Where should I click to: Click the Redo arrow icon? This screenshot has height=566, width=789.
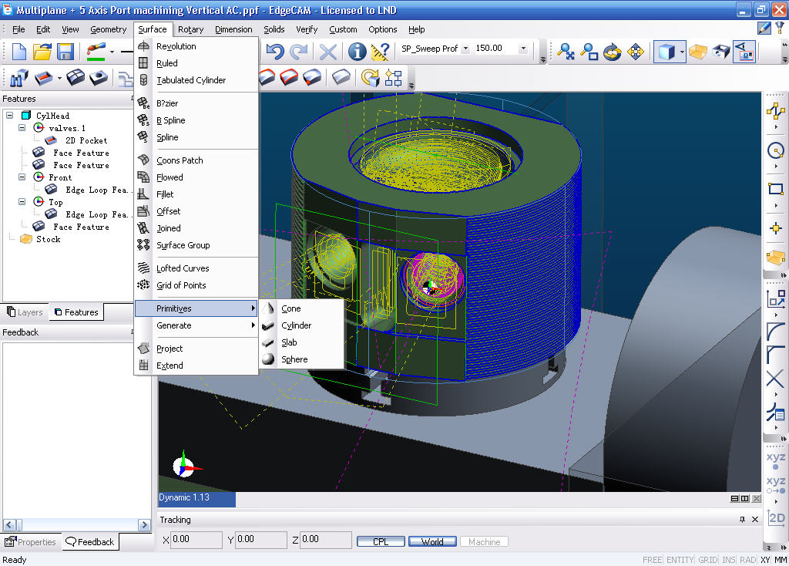pyautogui.click(x=299, y=52)
